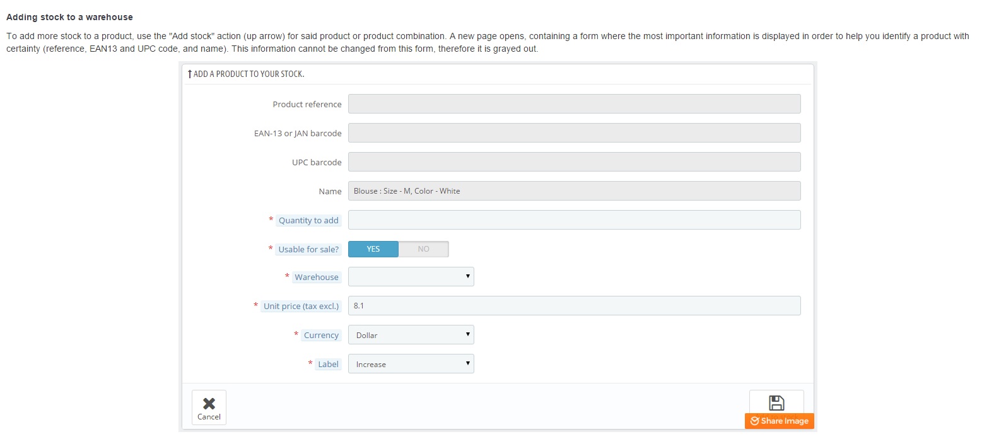This screenshot has width=994, height=439.
Task: Open the Label dropdown showing Increase
Action: pyautogui.click(x=411, y=364)
